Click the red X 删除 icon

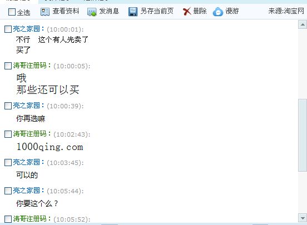pos(187,11)
